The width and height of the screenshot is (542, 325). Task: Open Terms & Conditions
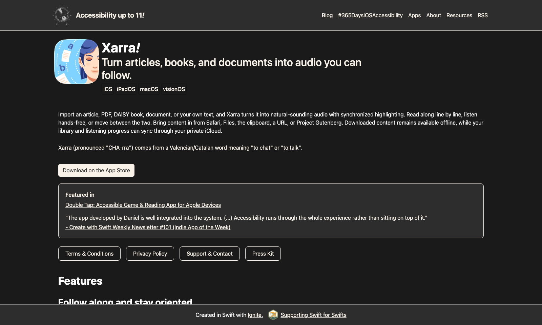click(x=89, y=254)
